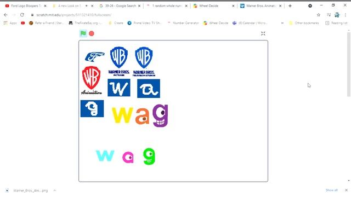Open the ThePirateBay.org bookmark

(x=86, y=23)
